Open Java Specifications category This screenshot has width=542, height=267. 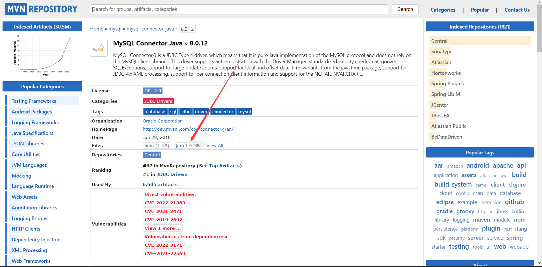[32, 133]
